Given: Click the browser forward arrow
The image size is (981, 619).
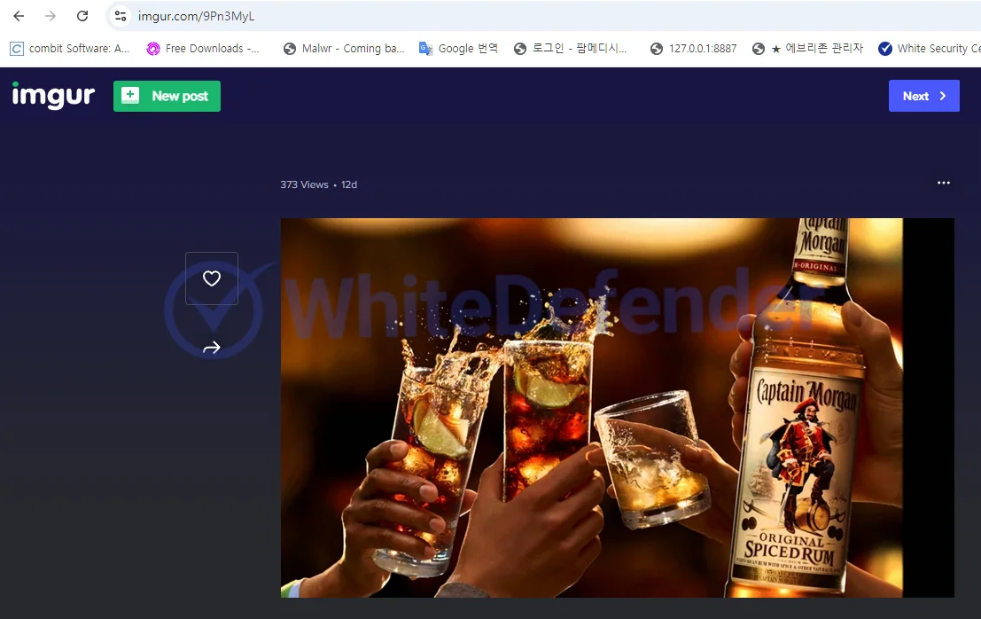Looking at the screenshot, I should point(51,16).
